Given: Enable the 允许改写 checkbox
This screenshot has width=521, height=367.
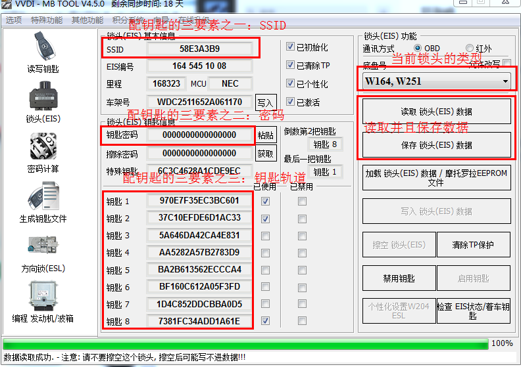Looking at the screenshot, I should 507,62.
